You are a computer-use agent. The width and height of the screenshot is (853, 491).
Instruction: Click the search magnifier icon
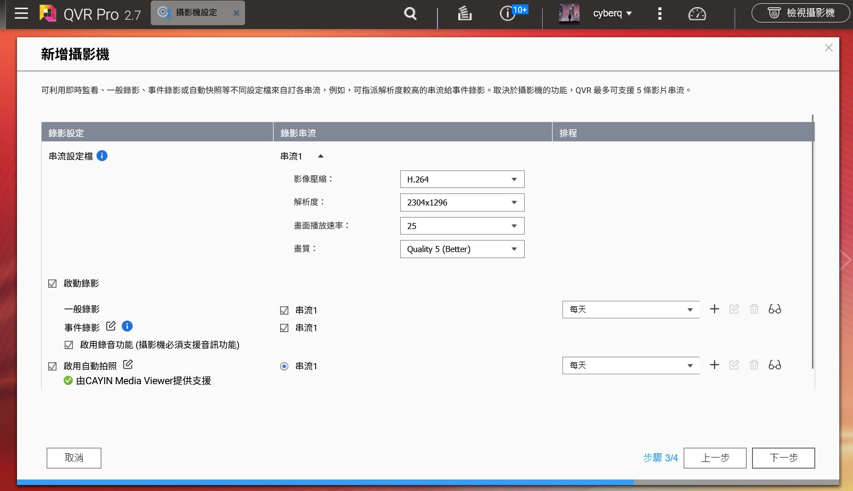[410, 14]
